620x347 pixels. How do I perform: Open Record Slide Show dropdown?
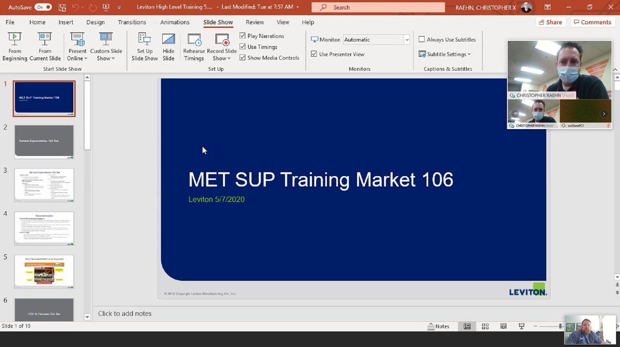222,46
